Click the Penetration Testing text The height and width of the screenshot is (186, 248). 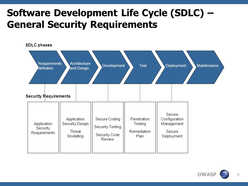[140, 121]
